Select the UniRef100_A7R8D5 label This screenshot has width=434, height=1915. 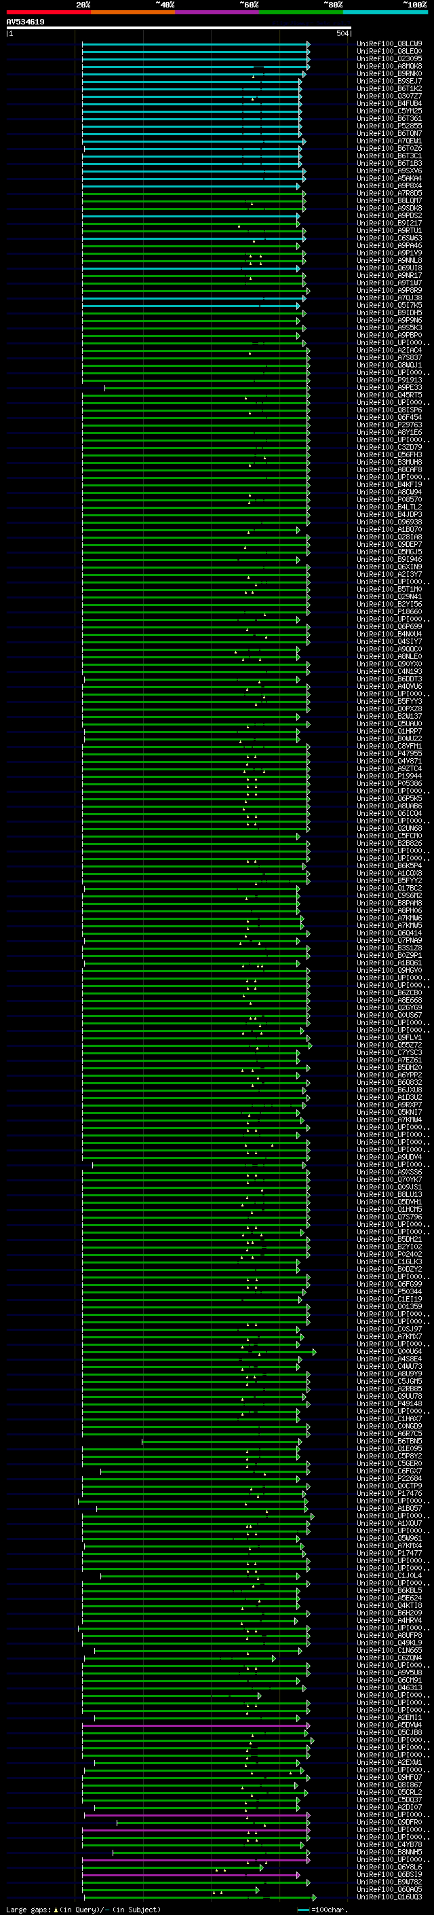[x=389, y=194]
